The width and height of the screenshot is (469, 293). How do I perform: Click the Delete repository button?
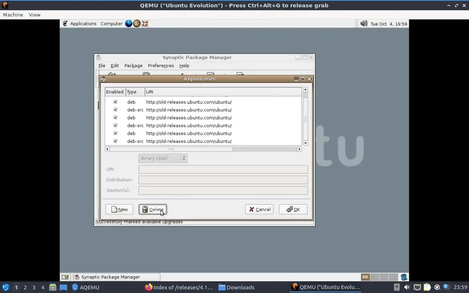tap(153, 209)
